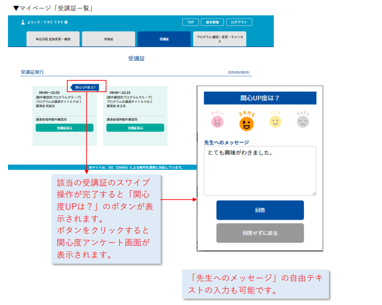This screenshot has width=382, height=305.
Task: Select the pink 'サイコー' laughing face
Action: (218, 121)
